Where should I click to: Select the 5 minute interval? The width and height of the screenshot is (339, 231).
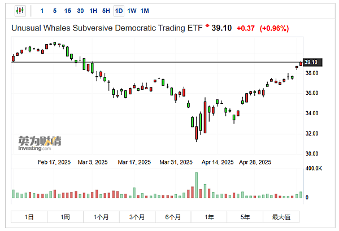coord(55,11)
